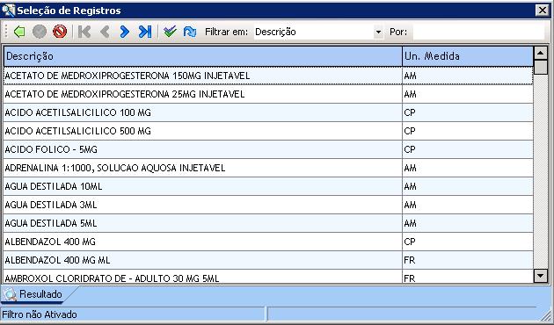
Task: Click CP unit of ACETILSALICILICO 100 MG
Action: (x=410, y=112)
